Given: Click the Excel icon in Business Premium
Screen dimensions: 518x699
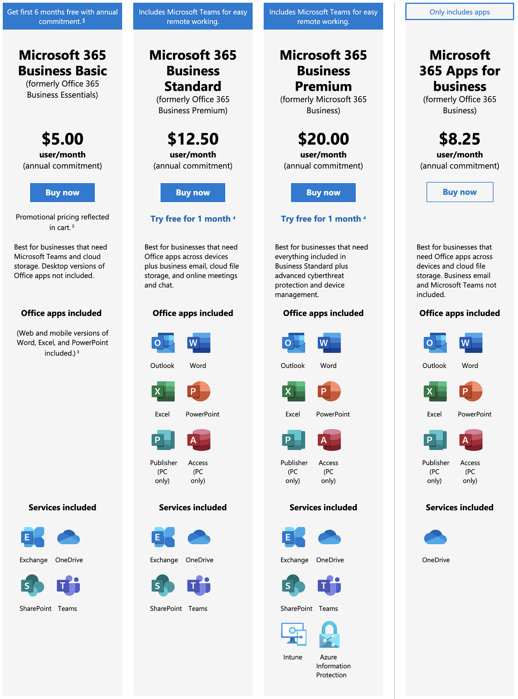Looking at the screenshot, I should pos(294,391).
